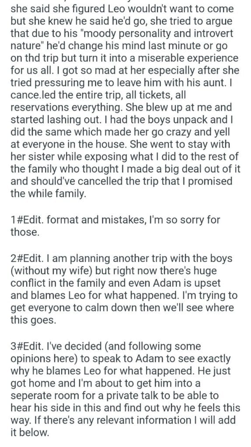251x447 pixels.
Task: Click the '2#Edit.' label text
Action: tap(27, 258)
